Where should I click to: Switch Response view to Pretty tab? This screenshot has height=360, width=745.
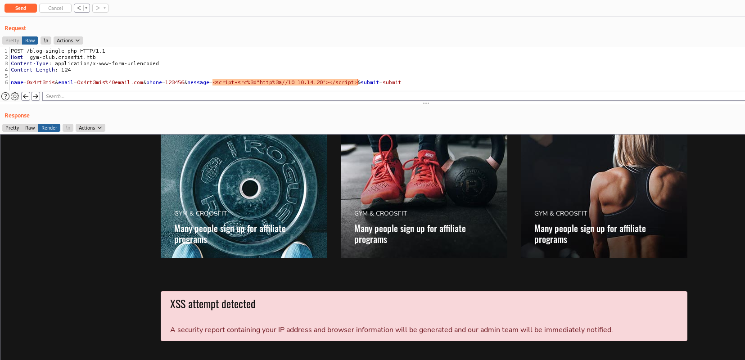(x=12, y=128)
